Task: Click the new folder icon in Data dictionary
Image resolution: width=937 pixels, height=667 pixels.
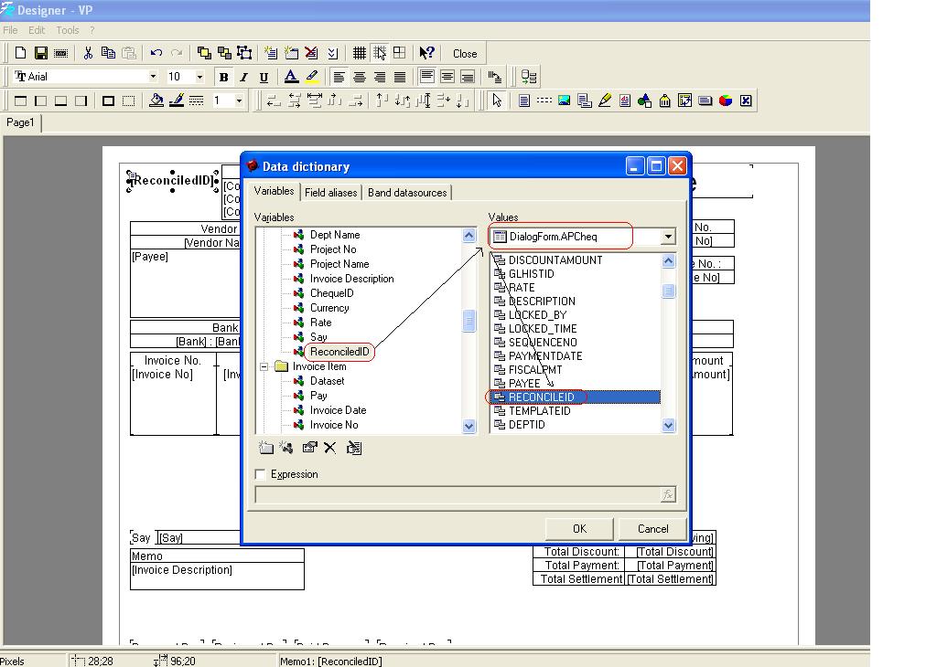Action: (x=266, y=448)
